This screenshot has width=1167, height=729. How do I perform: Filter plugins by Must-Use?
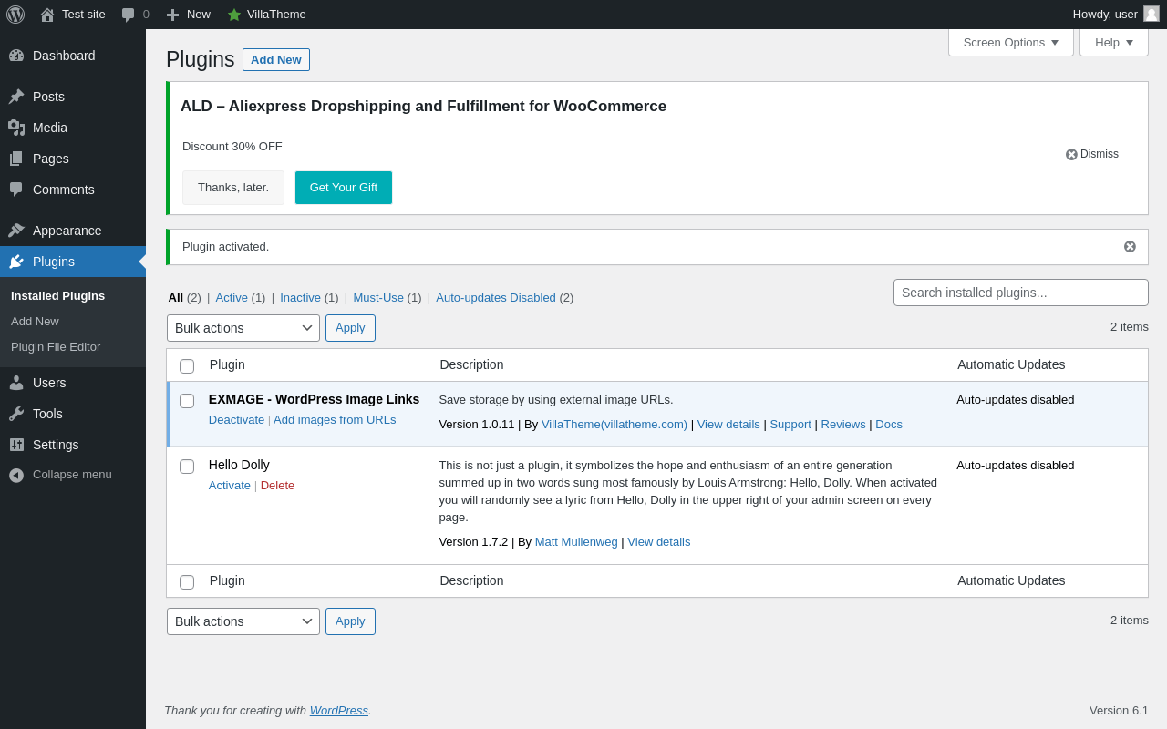click(378, 297)
